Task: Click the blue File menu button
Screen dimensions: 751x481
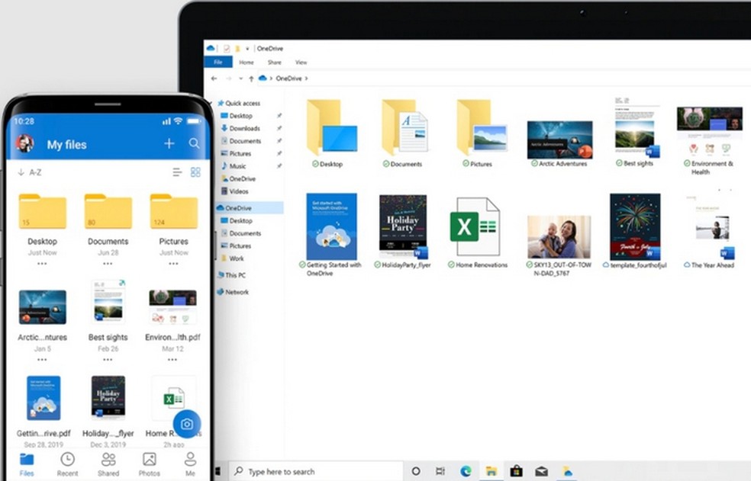Action: (219, 62)
